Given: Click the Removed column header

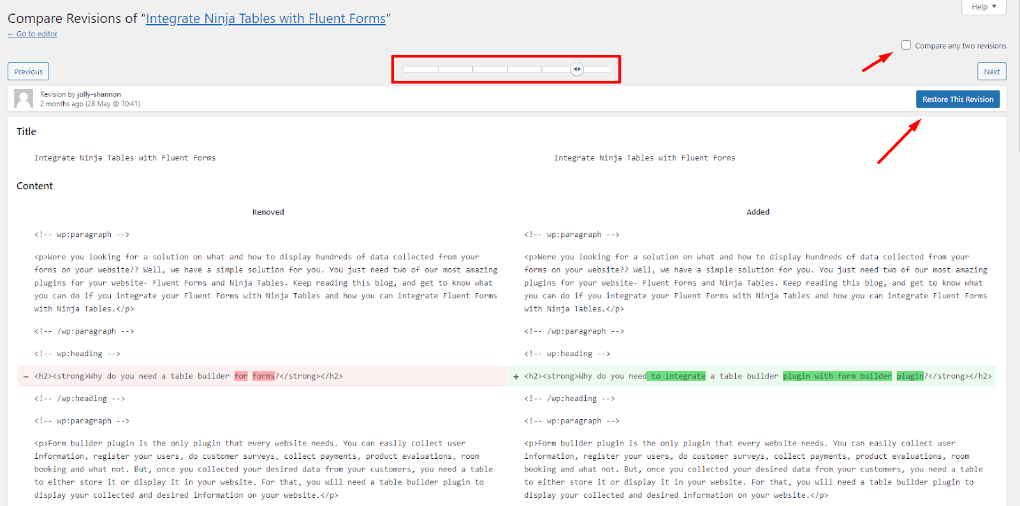Looking at the screenshot, I should click(x=268, y=212).
